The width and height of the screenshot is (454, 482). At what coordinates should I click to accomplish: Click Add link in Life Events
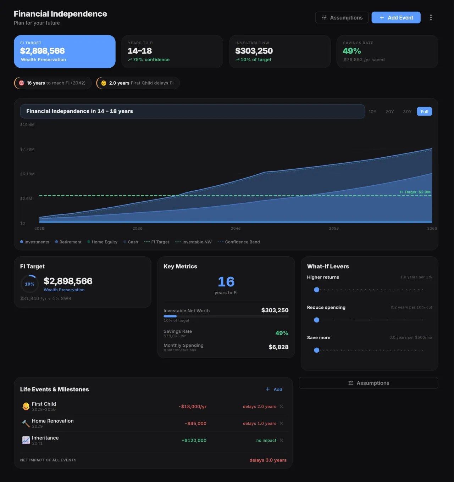274,389
